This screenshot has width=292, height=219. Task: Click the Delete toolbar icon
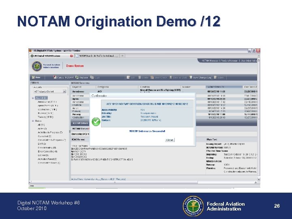[x=140, y=77]
